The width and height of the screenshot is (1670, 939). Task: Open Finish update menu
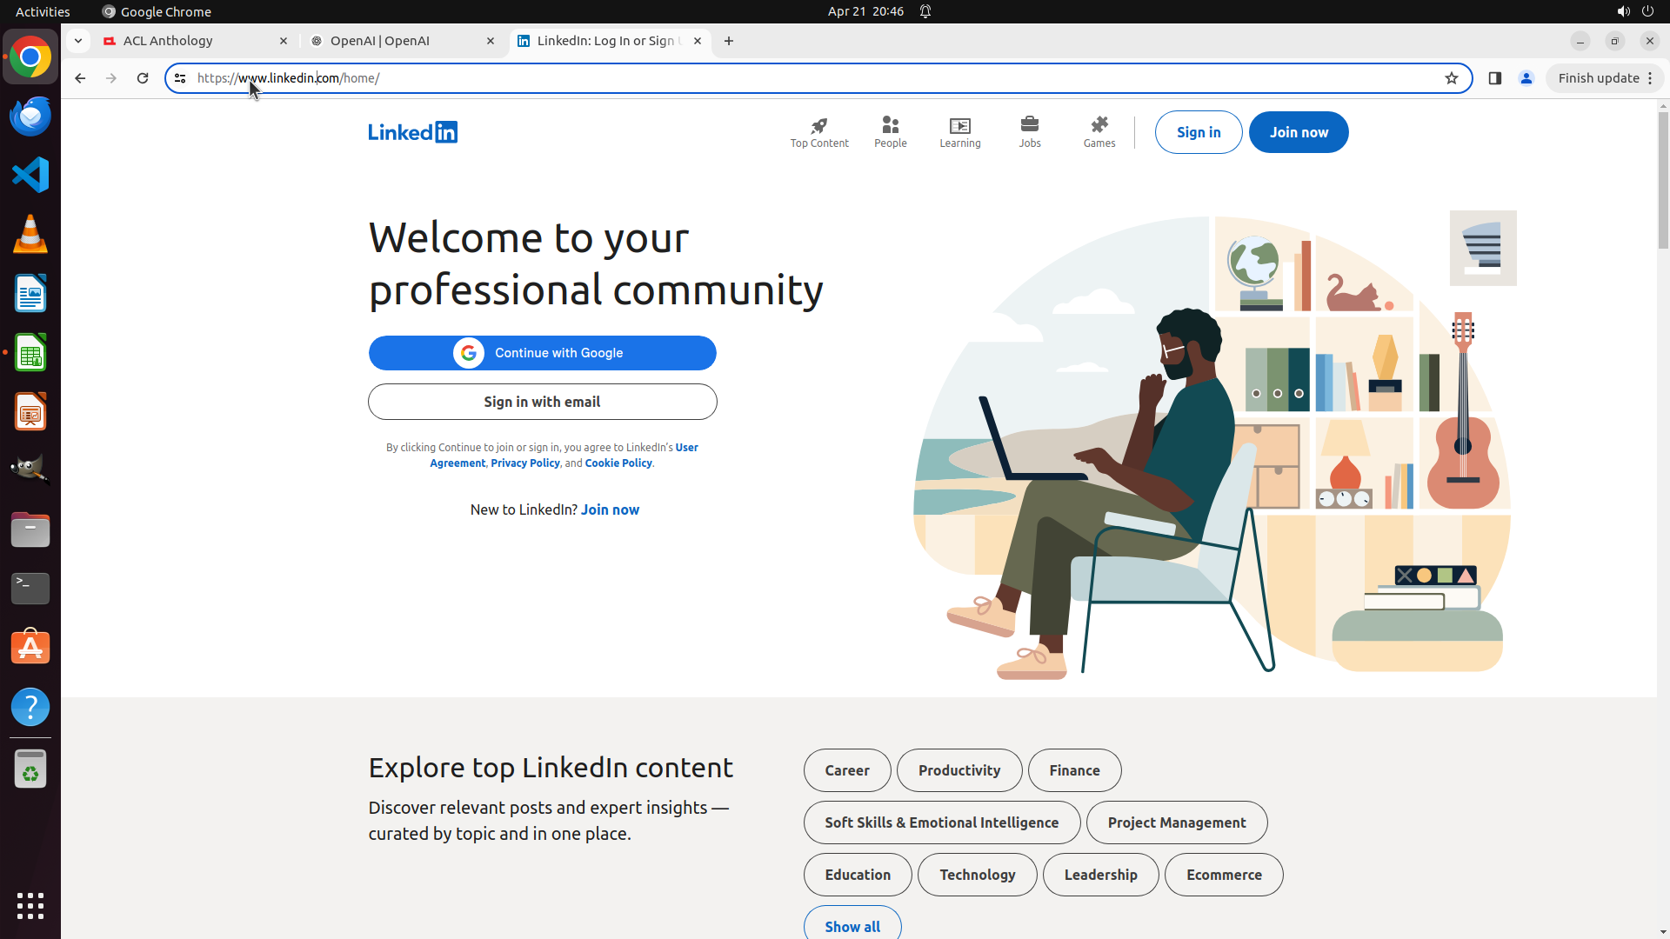(1604, 78)
